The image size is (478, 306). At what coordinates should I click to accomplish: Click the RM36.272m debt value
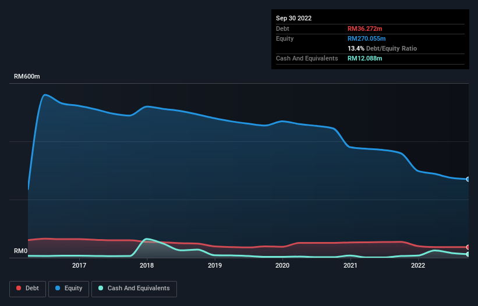click(364, 29)
